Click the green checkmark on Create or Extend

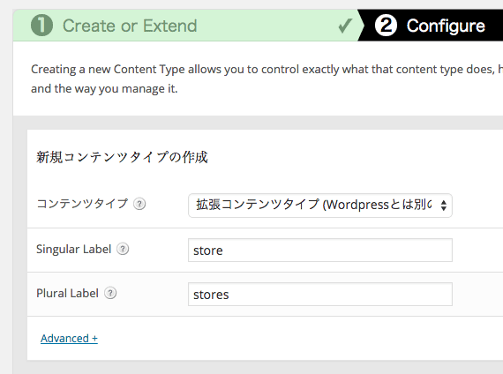point(345,26)
